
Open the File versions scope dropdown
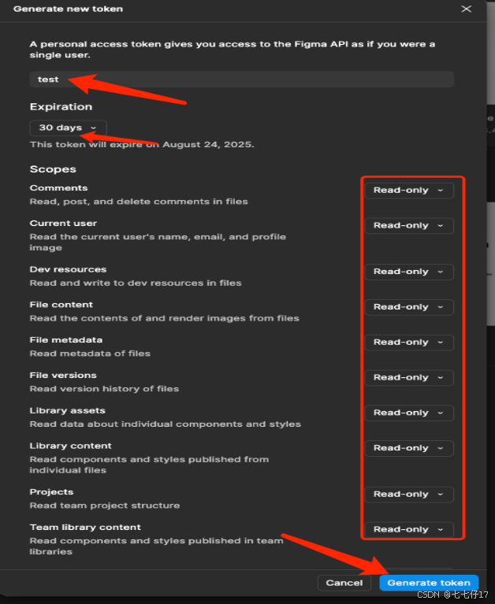(408, 377)
